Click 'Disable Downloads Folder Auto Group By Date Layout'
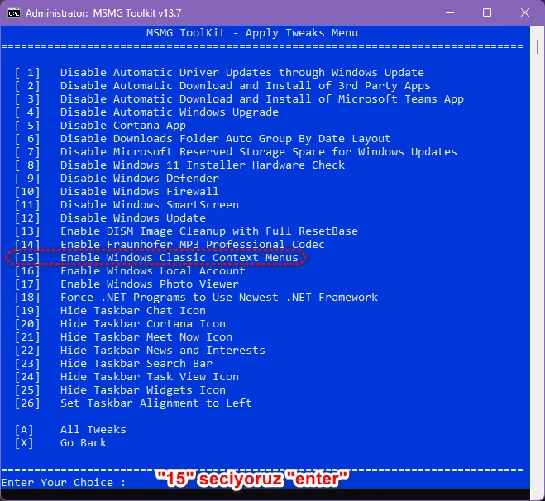Image resolution: width=545 pixels, height=501 pixels. [225, 139]
